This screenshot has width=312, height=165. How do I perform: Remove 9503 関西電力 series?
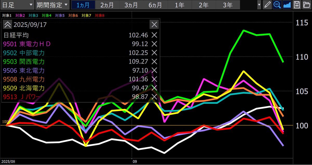tap(154, 61)
